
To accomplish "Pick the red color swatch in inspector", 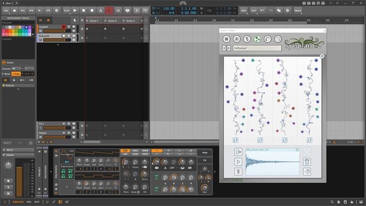I will click(7, 31).
